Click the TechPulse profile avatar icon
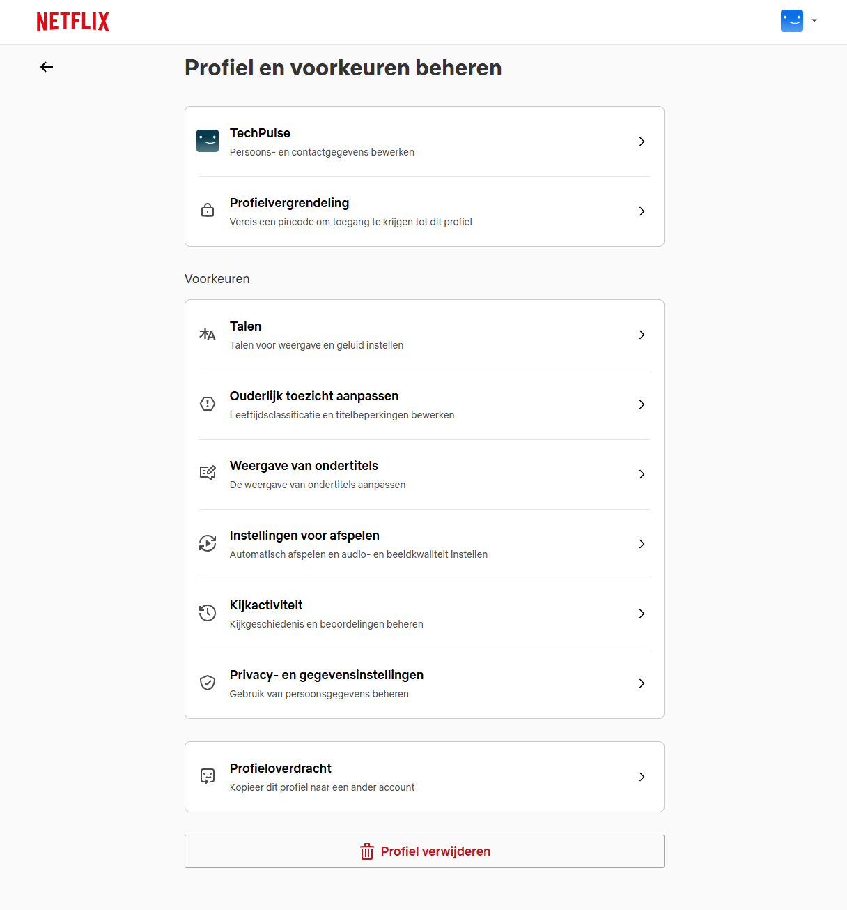The width and height of the screenshot is (847, 910). tap(208, 141)
